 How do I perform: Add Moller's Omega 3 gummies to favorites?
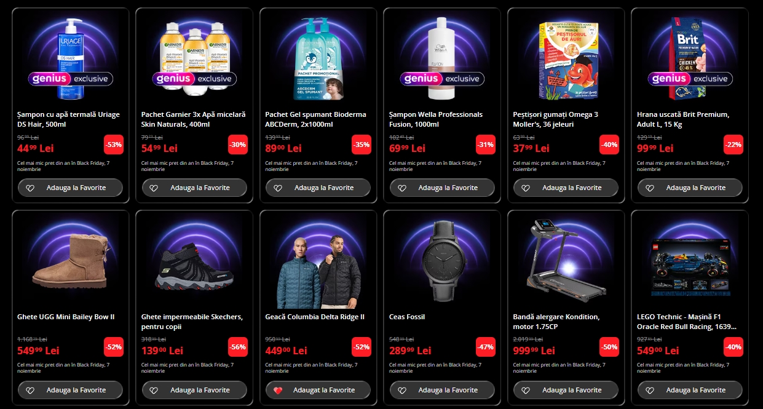click(566, 188)
